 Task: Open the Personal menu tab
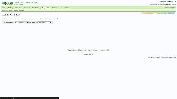pyautogui.click(x=27, y=8)
